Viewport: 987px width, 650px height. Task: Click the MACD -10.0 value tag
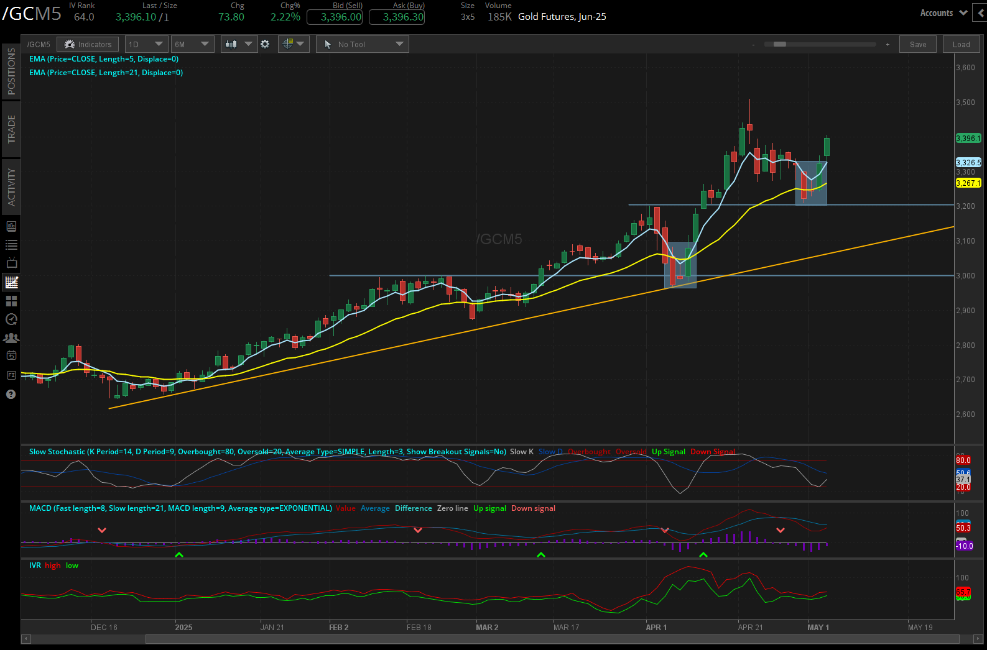pos(965,546)
